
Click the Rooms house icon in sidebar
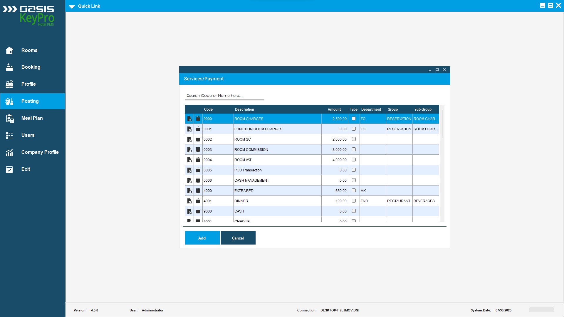pyautogui.click(x=9, y=50)
